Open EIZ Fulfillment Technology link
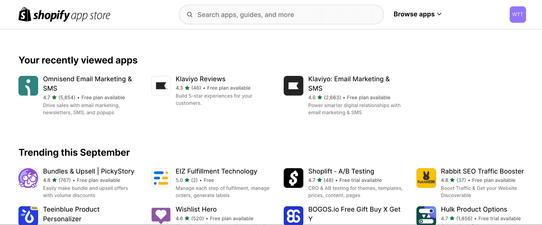The image size is (542, 225). 216,171
